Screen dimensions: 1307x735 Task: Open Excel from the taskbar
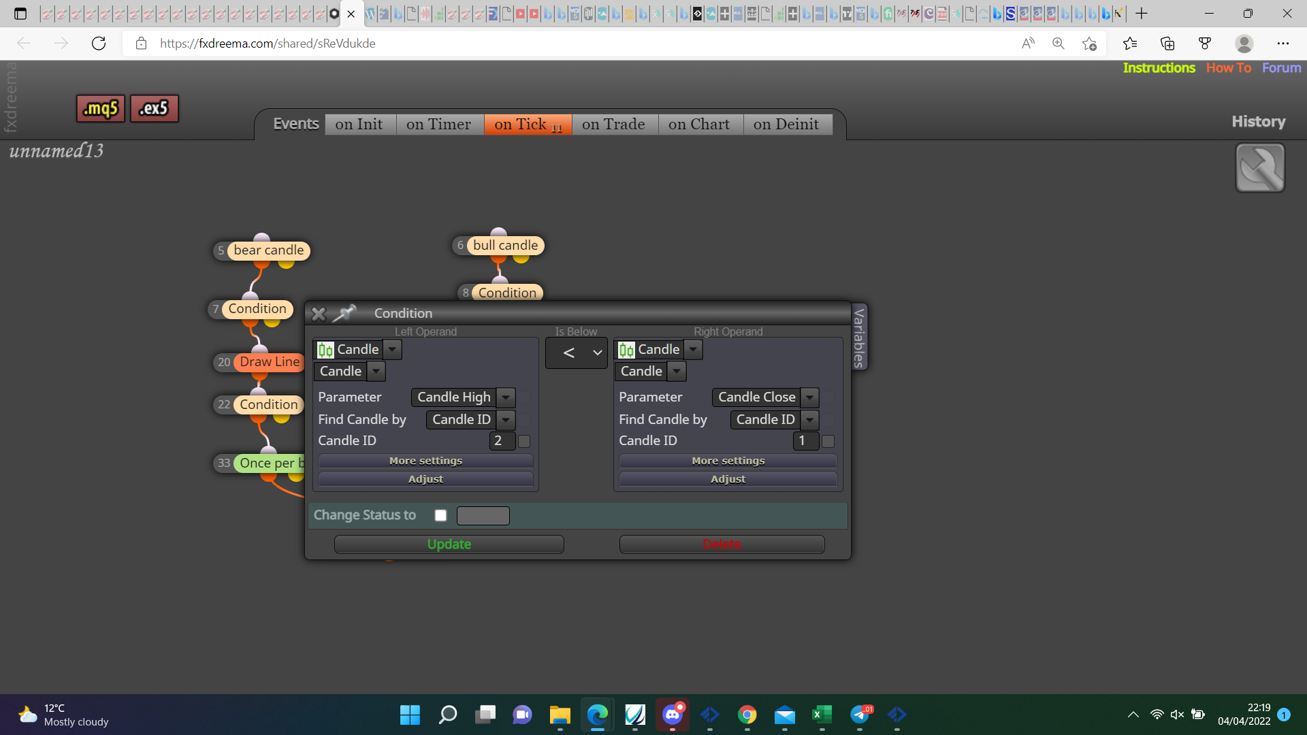[x=822, y=715]
